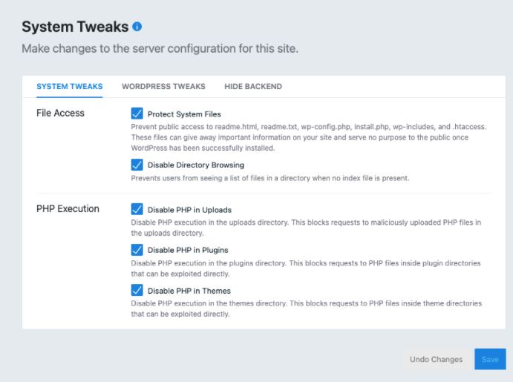
Task: Click the blue info icon beside System Tweaks
Action: click(137, 27)
